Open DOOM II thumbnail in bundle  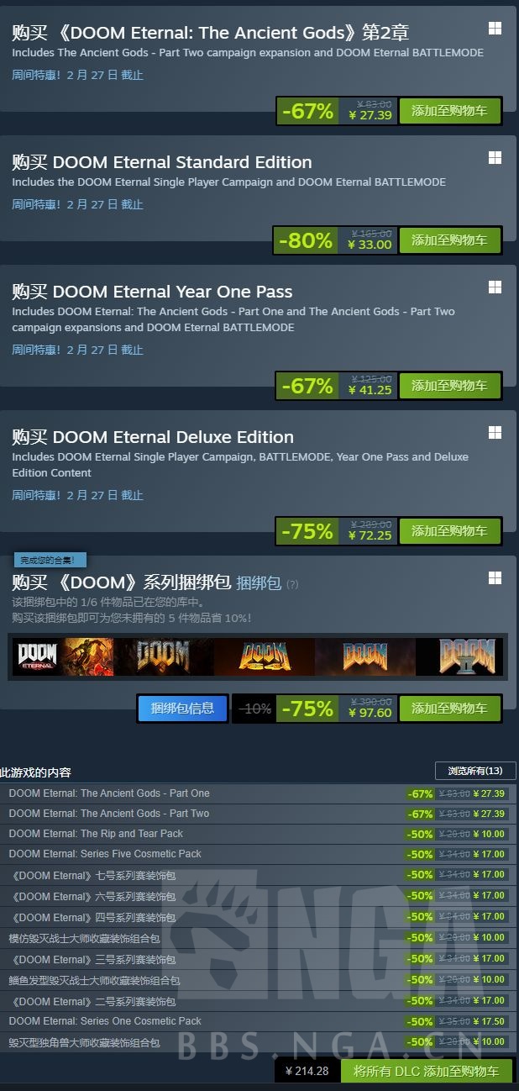click(x=459, y=656)
